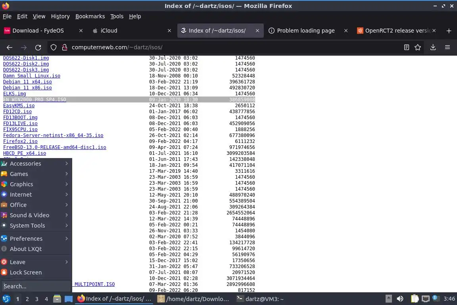Reload the current page
The height and width of the screenshot is (305, 457).
tap(38, 47)
